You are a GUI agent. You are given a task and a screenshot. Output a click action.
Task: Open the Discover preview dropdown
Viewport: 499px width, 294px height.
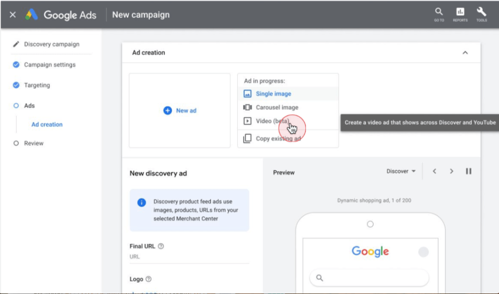401,171
